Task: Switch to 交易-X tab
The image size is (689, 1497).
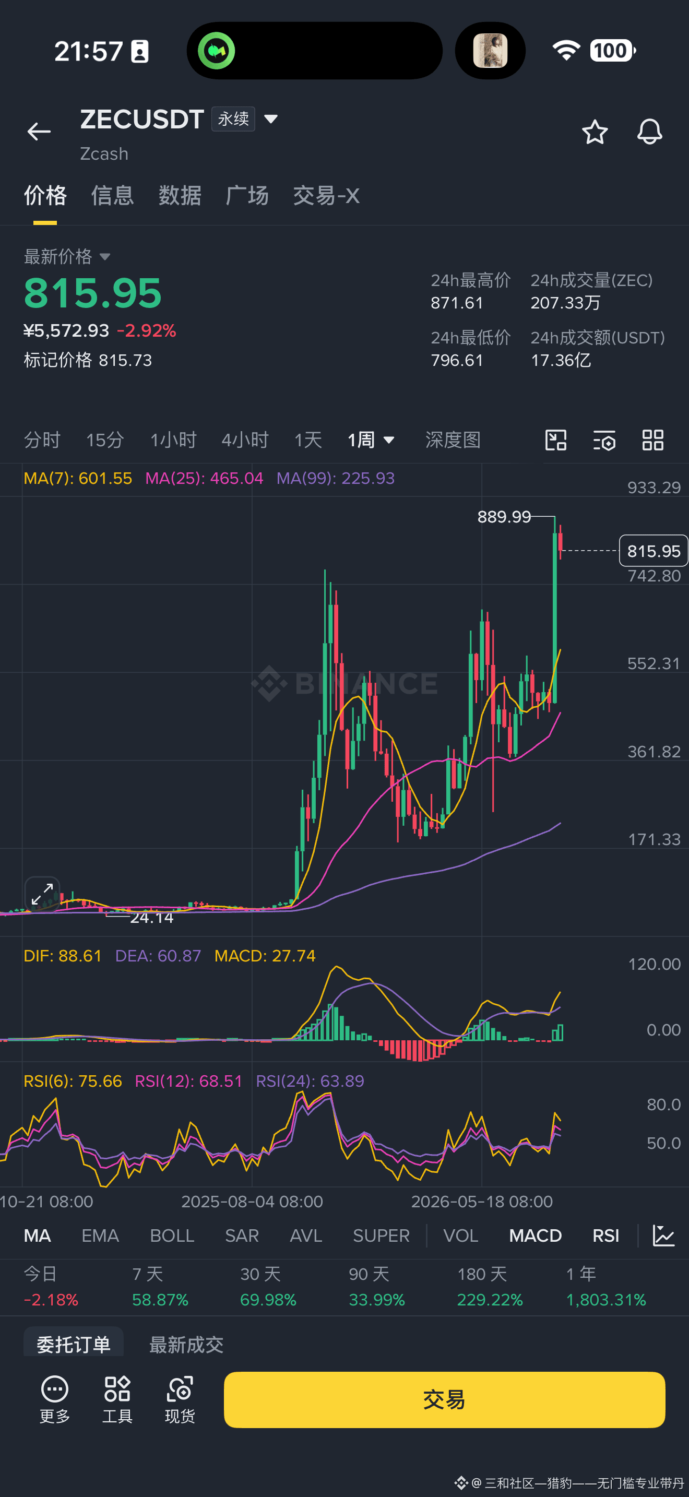Action: [x=326, y=196]
